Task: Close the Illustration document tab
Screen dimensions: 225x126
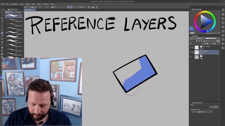Action: (34, 10)
